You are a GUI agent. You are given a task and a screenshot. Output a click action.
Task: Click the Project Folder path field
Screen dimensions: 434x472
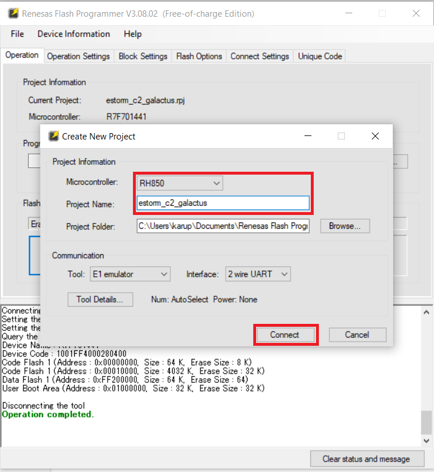coord(223,226)
